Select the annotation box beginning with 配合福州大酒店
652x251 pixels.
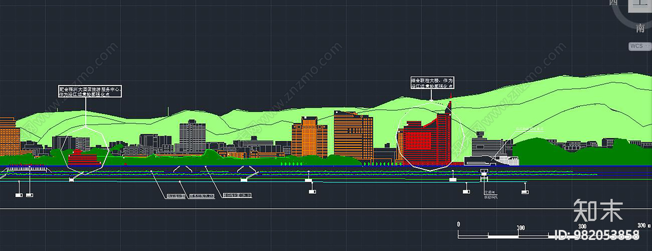90,92
